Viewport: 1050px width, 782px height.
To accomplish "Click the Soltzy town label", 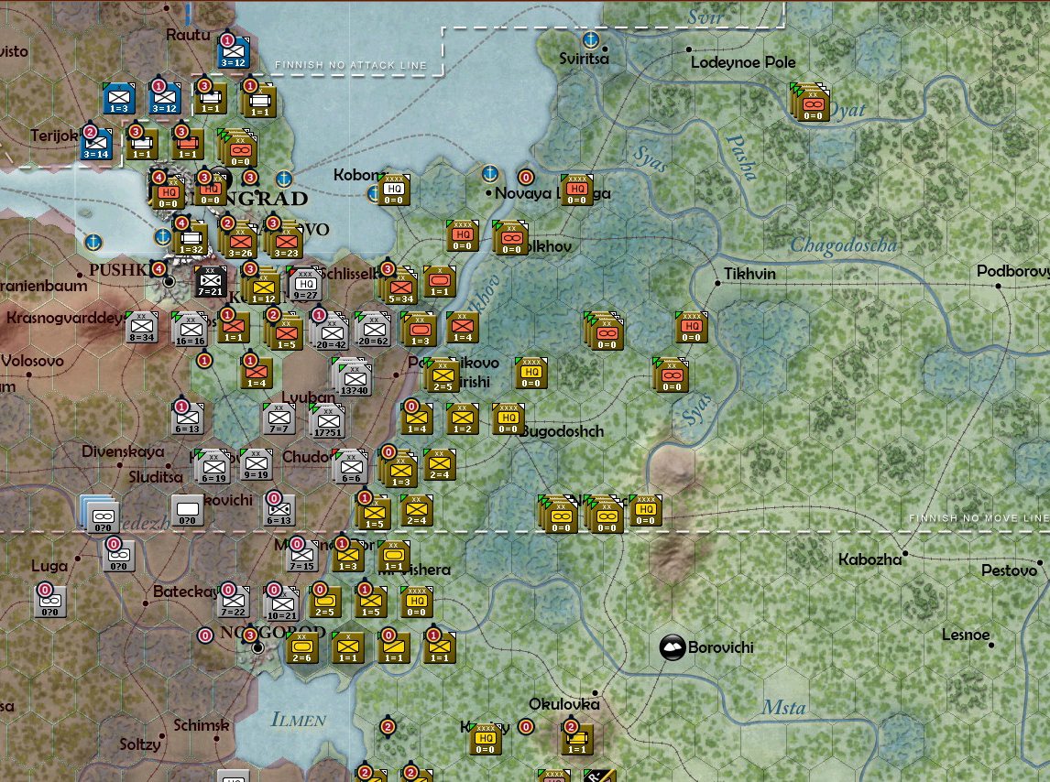I will click(x=140, y=744).
